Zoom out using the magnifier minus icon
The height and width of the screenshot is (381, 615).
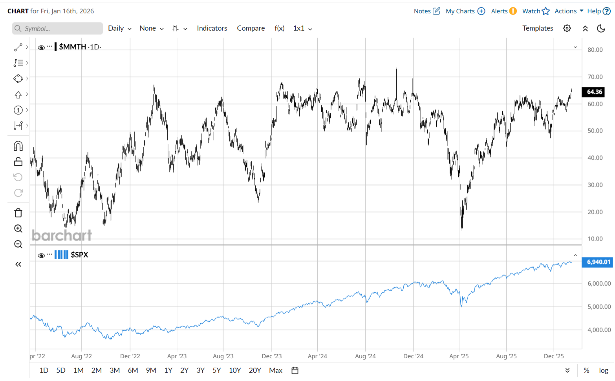pos(18,244)
